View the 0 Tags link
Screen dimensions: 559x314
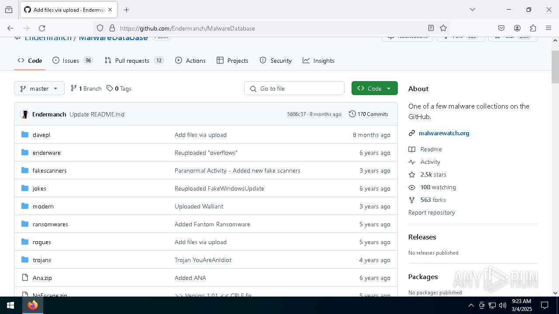coord(119,89)
